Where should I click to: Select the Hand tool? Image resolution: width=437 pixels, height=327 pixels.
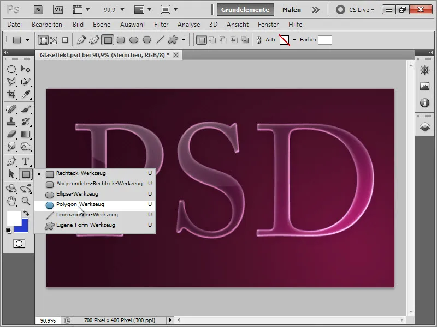tap(11, 201)
